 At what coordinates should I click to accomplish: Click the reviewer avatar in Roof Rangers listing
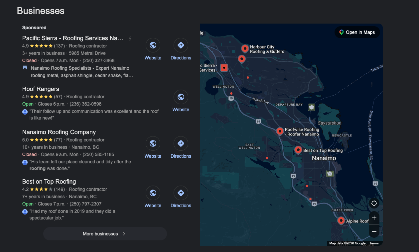tap(25, 112)
